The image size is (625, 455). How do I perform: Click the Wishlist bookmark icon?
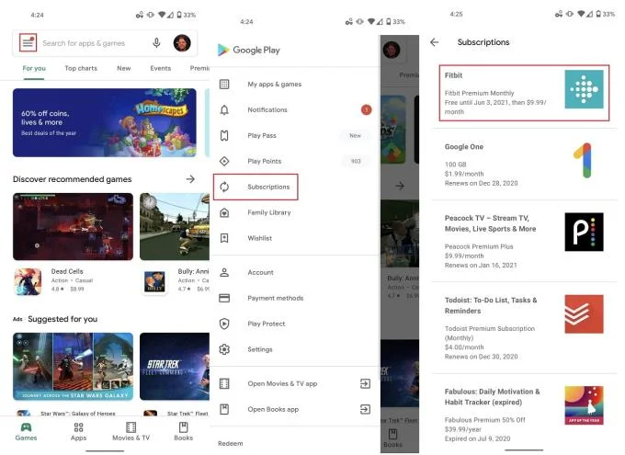pyautogui.click(x=224, y=238)
